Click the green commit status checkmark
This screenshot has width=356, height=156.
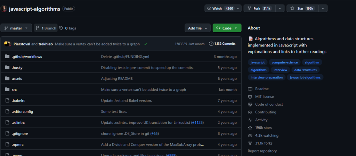[x=146, y=44]
